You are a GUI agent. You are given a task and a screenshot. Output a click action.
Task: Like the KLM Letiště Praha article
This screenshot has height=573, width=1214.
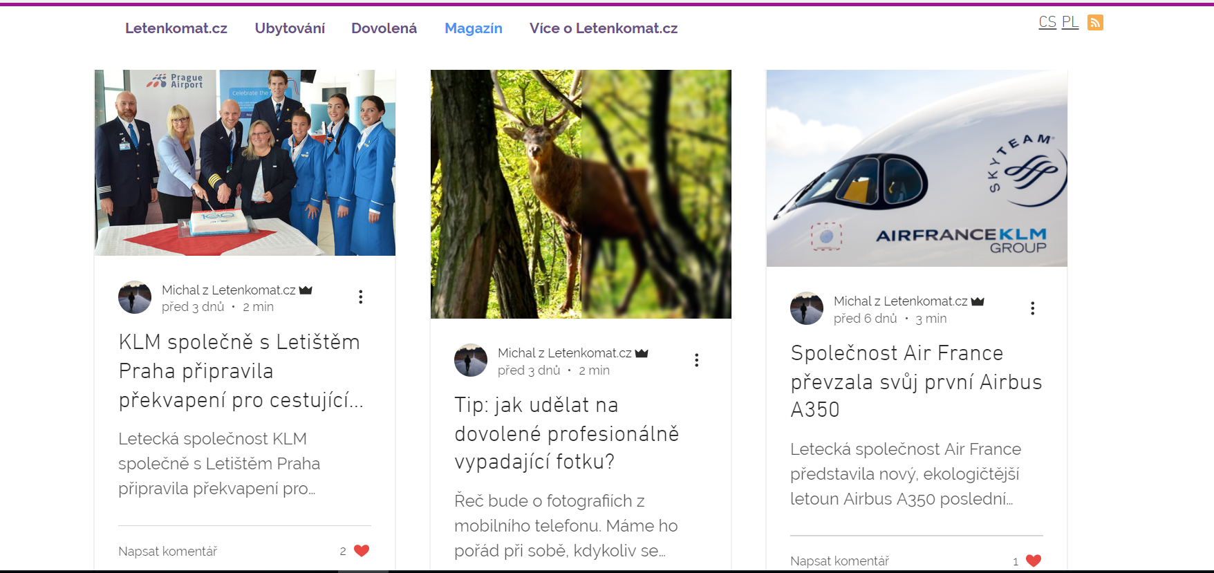point(362,551)
